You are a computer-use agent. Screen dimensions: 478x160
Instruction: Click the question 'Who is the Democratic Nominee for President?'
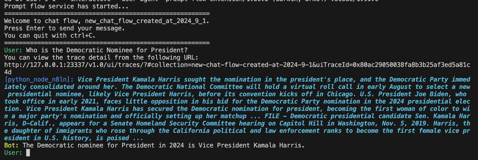click(107, 50)
